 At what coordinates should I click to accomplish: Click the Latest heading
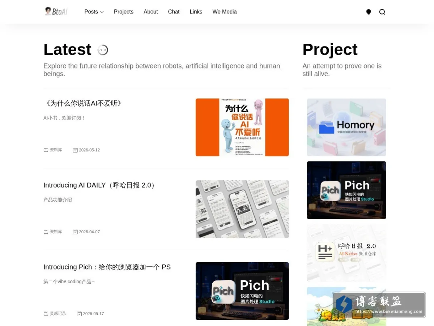tap(67, 50)
